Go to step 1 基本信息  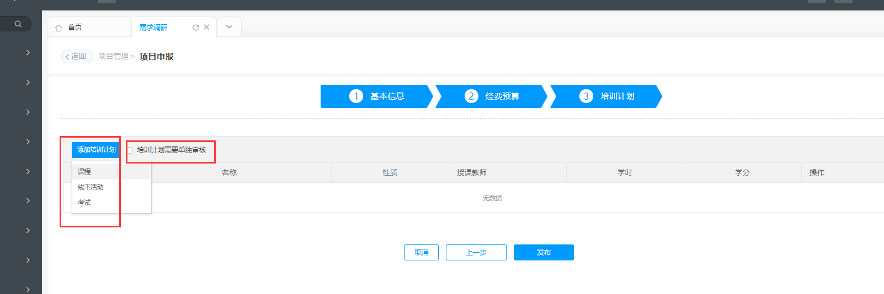click(376, 96)
